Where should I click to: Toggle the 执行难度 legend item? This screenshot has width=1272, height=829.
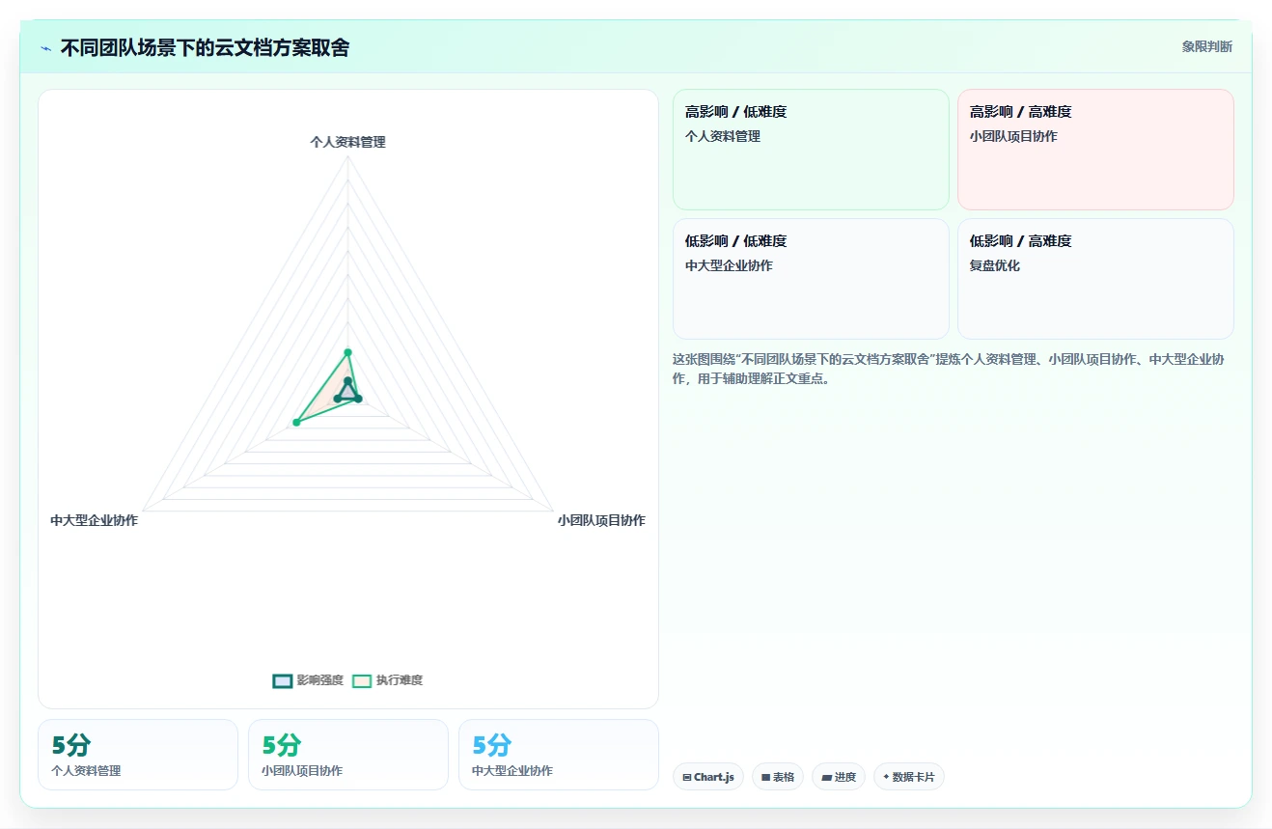[x=387, y=680]
